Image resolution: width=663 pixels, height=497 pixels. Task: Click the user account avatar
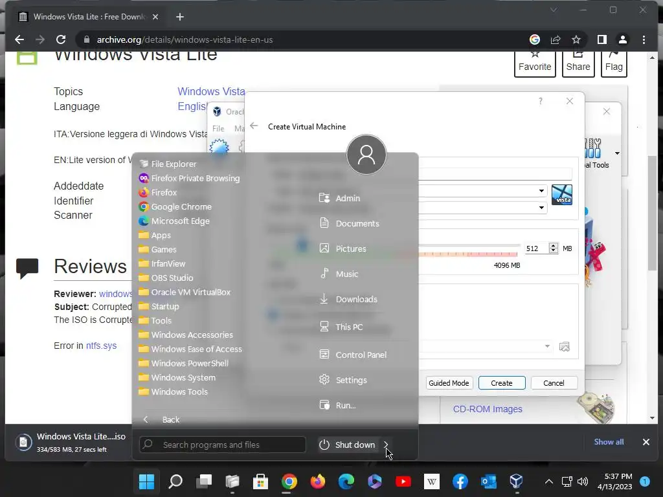coord(366,155)
